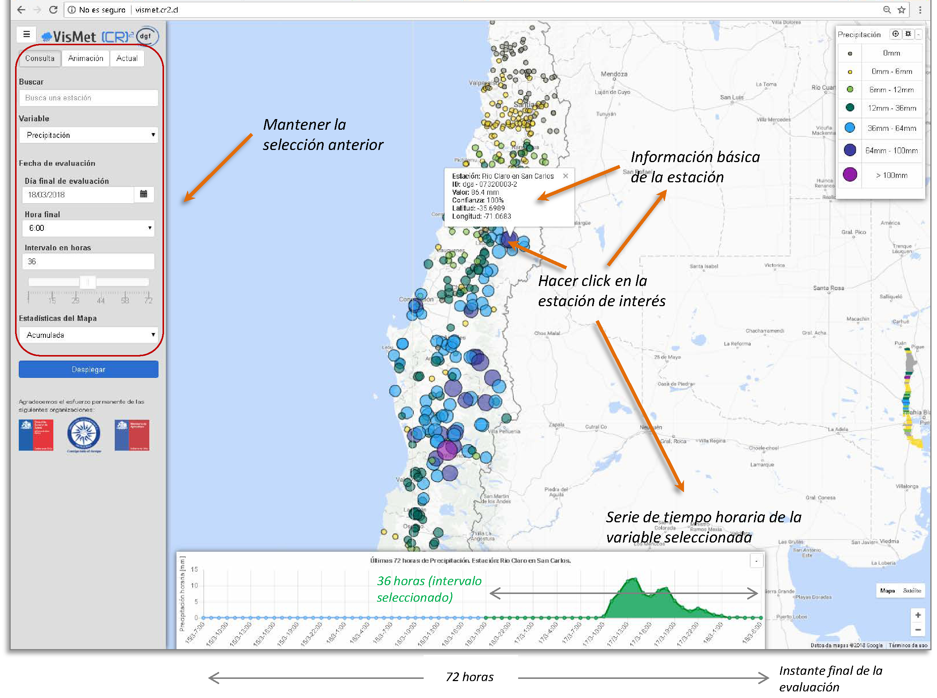Reload the page with browser refresh icon
This screenshot has height=698, width=937.
53,9
